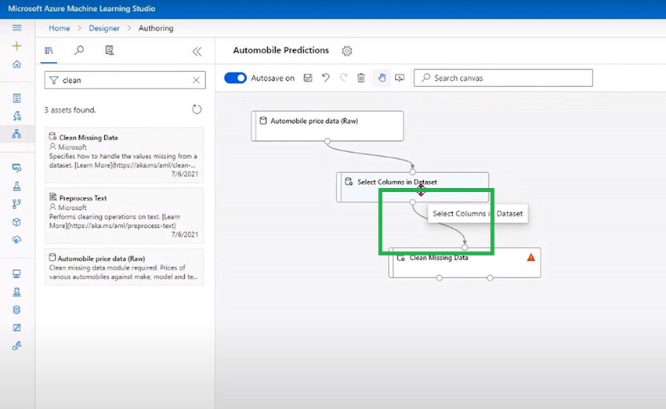Toggle the Autosave switch

[235, 78]
